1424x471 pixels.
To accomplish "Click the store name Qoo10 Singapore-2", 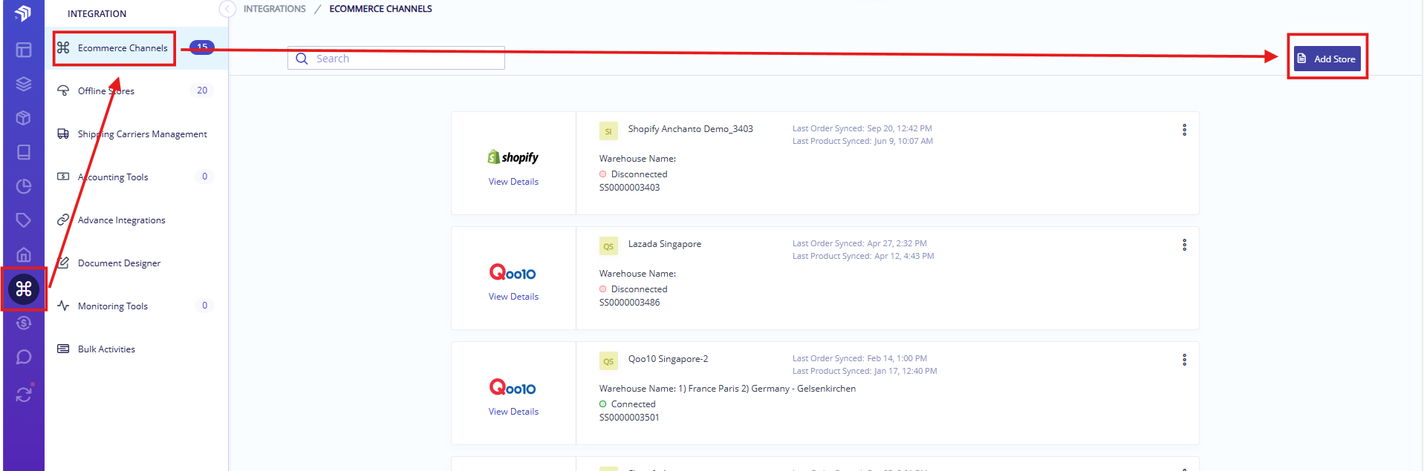I will click(668, 359).
